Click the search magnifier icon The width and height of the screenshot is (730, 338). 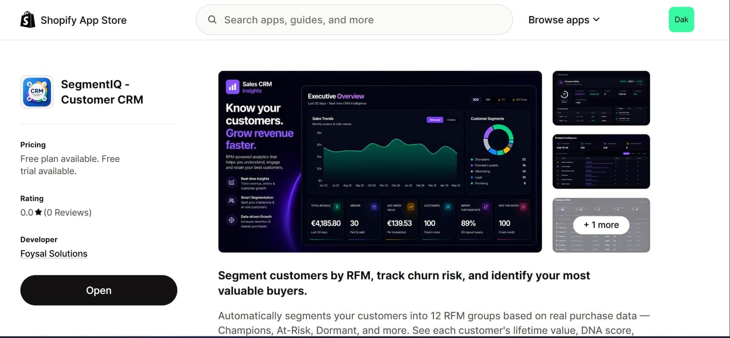click(212, 20)
